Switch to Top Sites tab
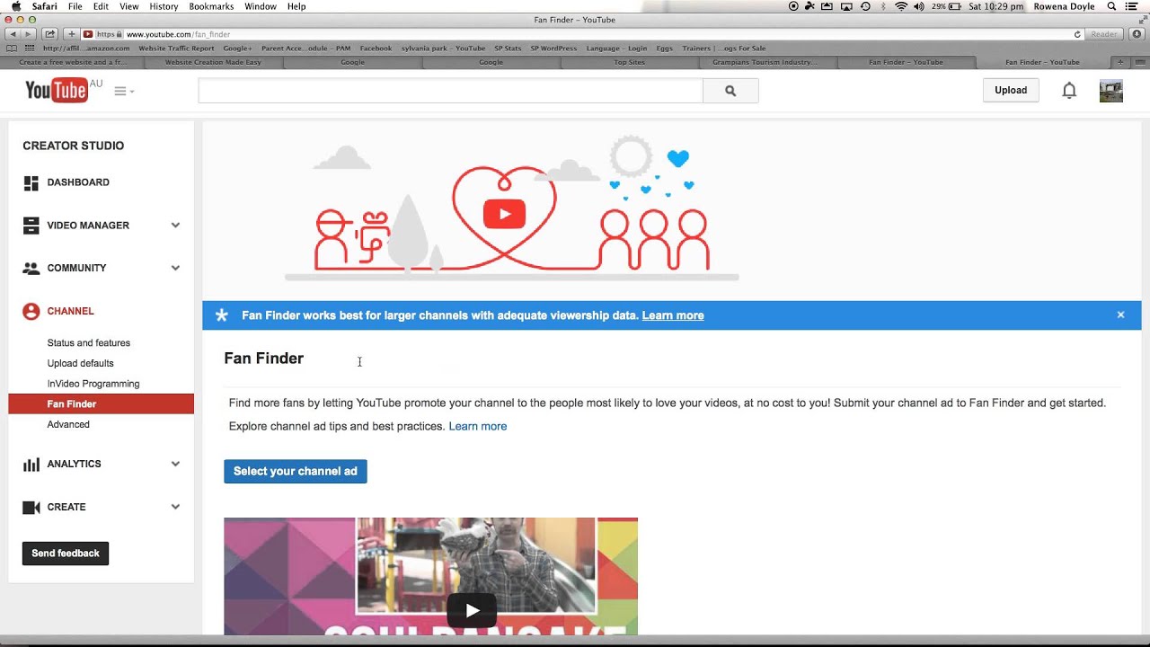The height and width of the screenshot is (647, 1150). coord(629,63)
